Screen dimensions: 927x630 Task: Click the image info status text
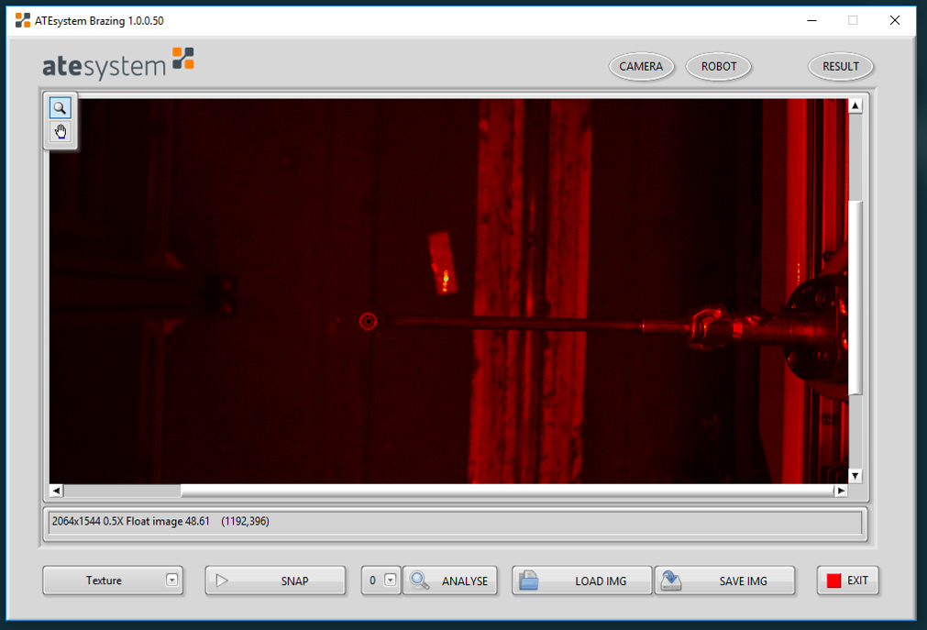click(160, 521)
